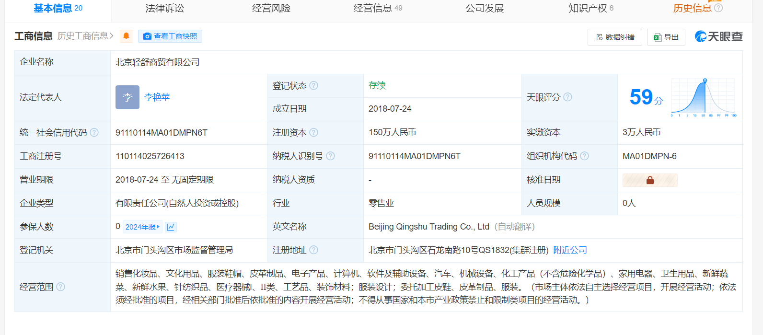Image resolution: width=763 pixels, height=335 pixels.
Task: Click the paid-in capital 3万人民币
Action: click(642, 132)
